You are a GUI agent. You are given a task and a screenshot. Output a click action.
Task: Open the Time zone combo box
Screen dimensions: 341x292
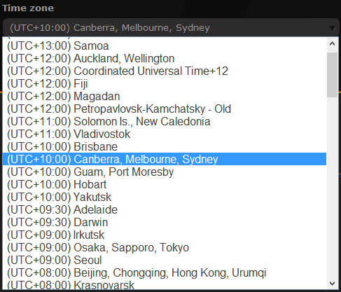click(171, 27)
